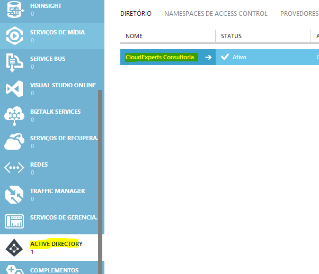
Task: Select SERVICE BUS label in sidebar
Action: coord(48,59)
